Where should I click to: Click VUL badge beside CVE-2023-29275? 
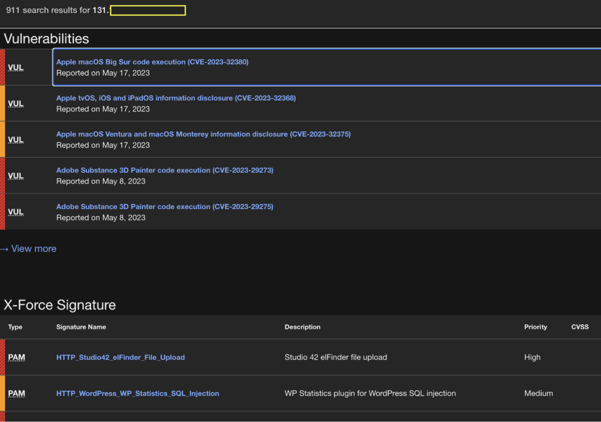tap(16, 212)
